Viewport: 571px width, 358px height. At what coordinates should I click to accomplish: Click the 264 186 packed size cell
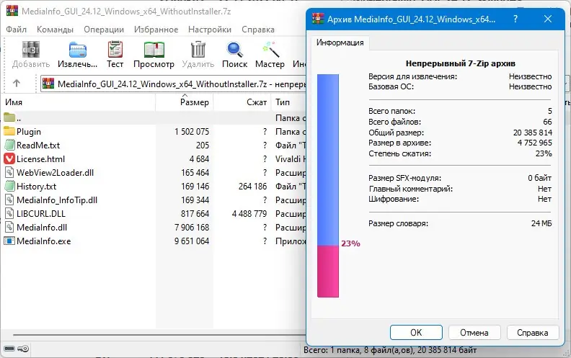click(253, 187)
